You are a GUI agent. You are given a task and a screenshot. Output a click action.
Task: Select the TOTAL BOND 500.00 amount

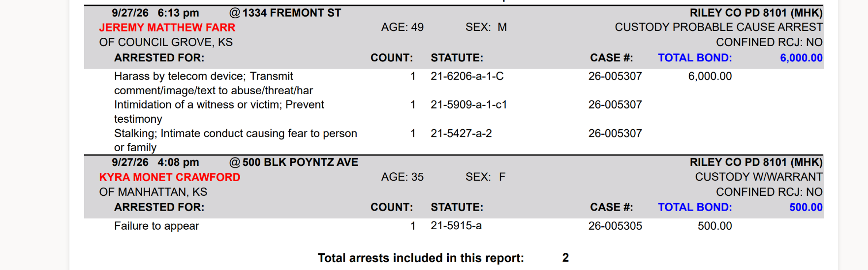tap(806, 207)
